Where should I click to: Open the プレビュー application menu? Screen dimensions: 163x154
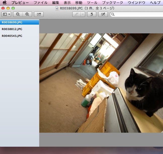[x=20, y=3]
